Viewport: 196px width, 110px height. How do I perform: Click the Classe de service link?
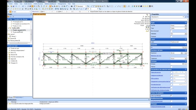click(x=156, y=72)
